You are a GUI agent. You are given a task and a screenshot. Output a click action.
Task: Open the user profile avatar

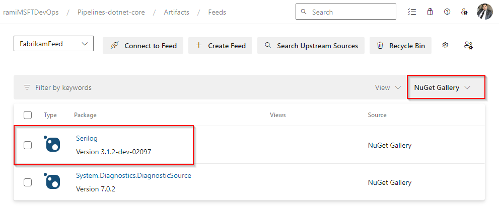(x=485, y=12)
